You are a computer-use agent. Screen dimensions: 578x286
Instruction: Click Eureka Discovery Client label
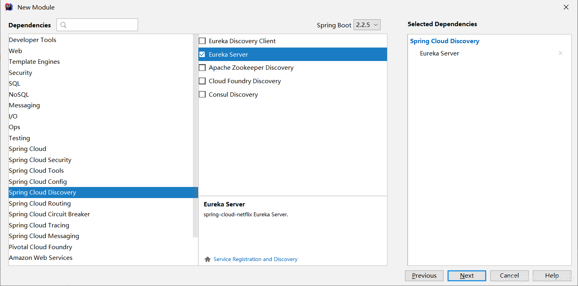[x=242, y=41]
